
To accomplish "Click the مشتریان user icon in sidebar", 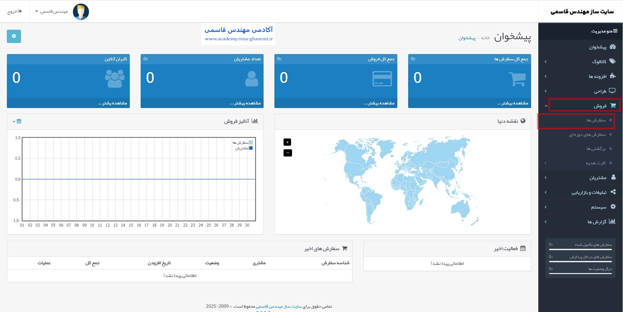I will point(613,177).
